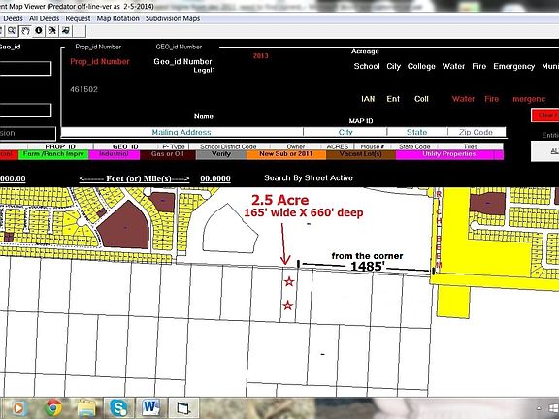Image resolution: width=559 pixels, height=419 pixels.
Task: Select the Utility Properties swatch
Action: (x=449, y=154)
